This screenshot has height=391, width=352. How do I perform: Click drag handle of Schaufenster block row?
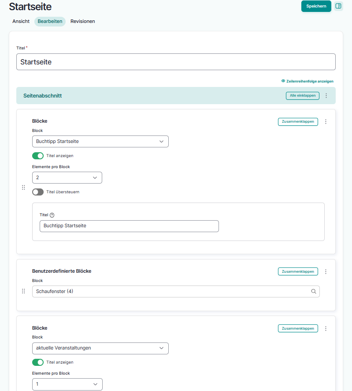[23, 291]
